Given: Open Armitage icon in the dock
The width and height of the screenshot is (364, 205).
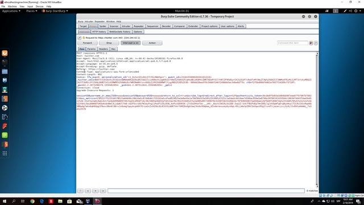Looking at the screenshot, I should tap(5, 89).
